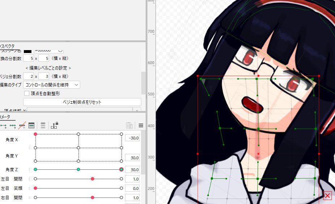Click the 角度 X value field -30.0
335x204 pixels.
point(132,138)
